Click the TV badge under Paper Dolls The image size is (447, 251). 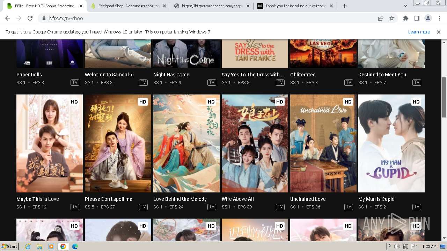pos(75,83)
